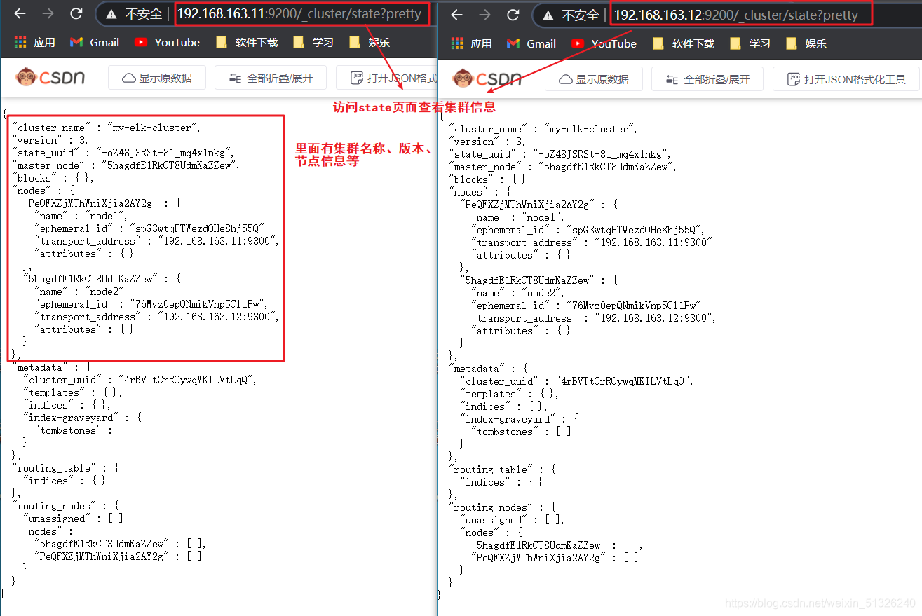Screen dimensions: 922x616
Task: Click 显示原数据 button in right window
Action: coord(594,79)
